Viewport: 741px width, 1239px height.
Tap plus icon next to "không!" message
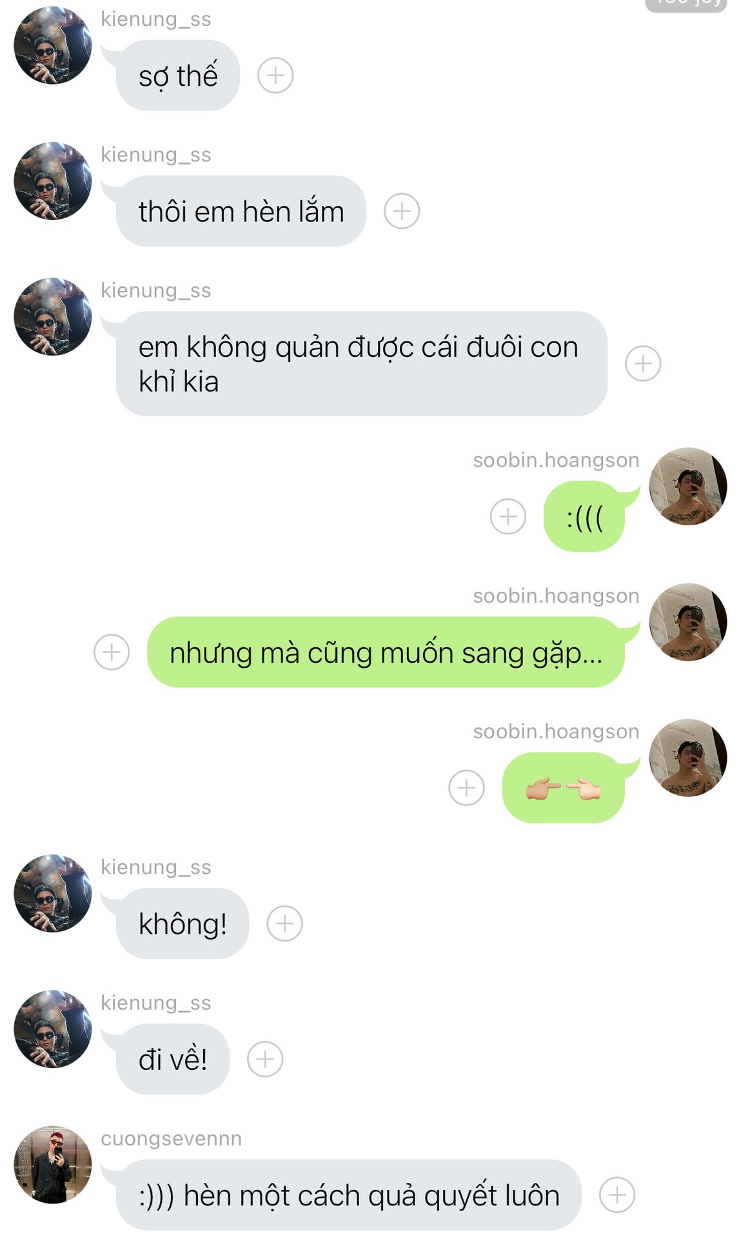click(284, 923)
